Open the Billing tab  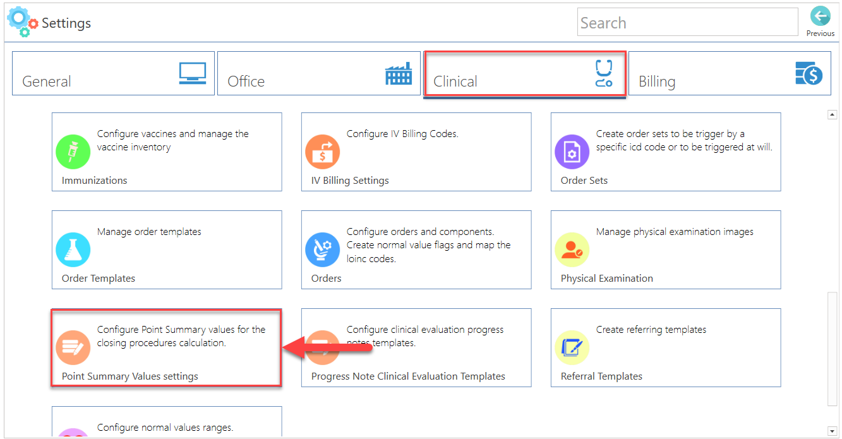click(x=730, y=73)
